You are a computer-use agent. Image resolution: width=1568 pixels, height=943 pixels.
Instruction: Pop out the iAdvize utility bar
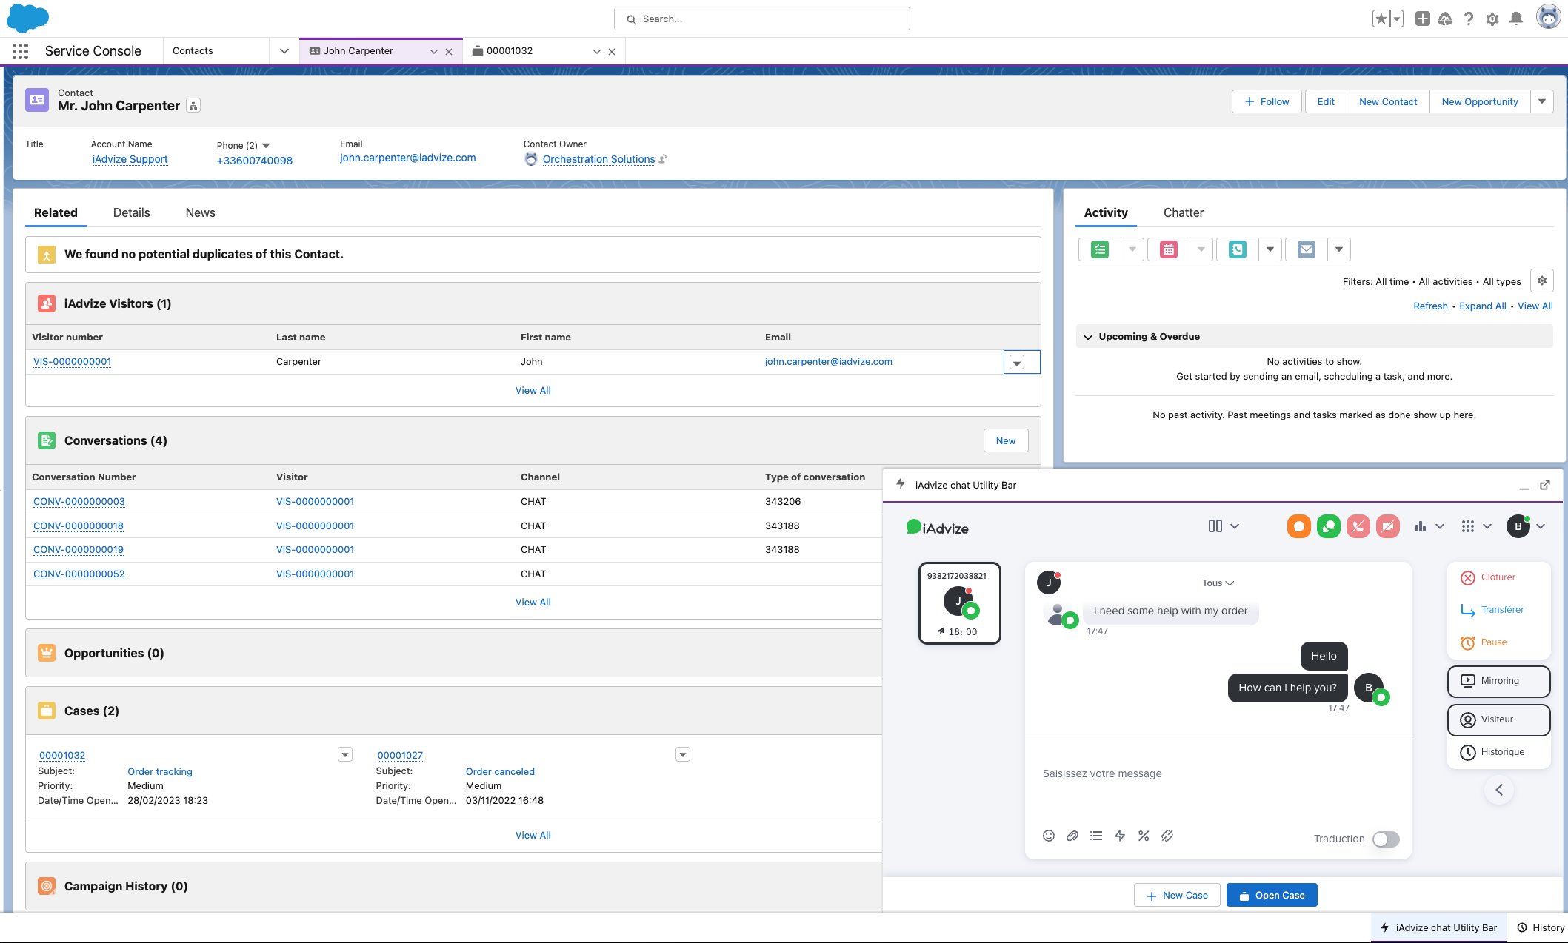tap(1545, 485)
